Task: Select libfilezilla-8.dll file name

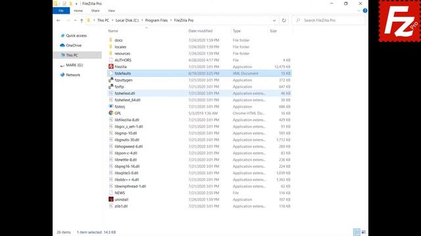Action: click(127, 120)
